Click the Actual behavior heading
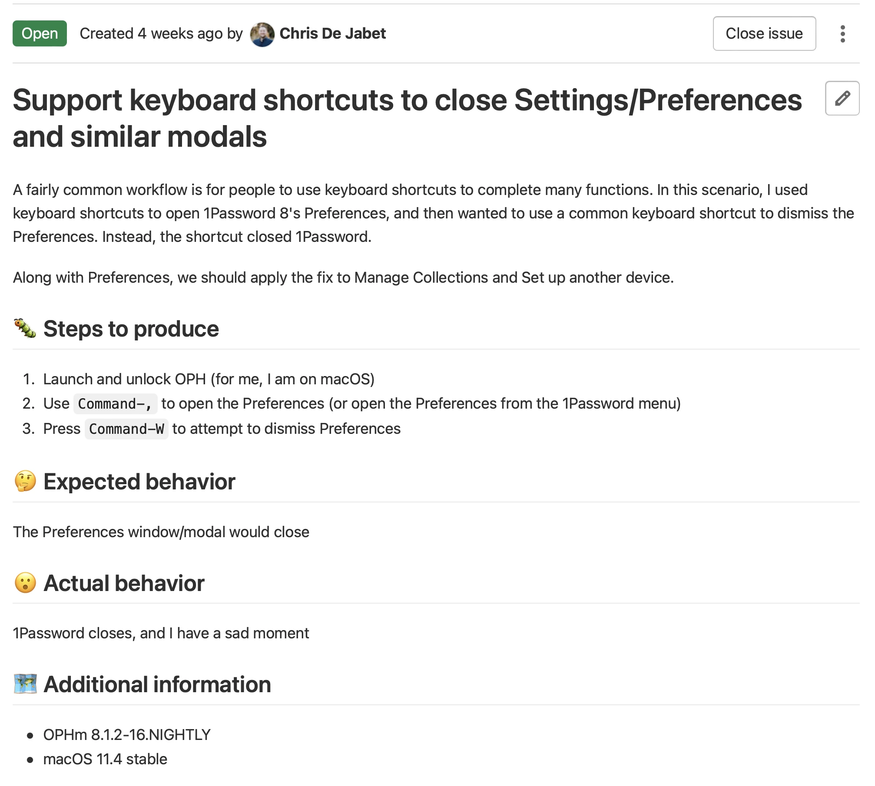Viewport: 875px width, 786px height. coord(124,583)
